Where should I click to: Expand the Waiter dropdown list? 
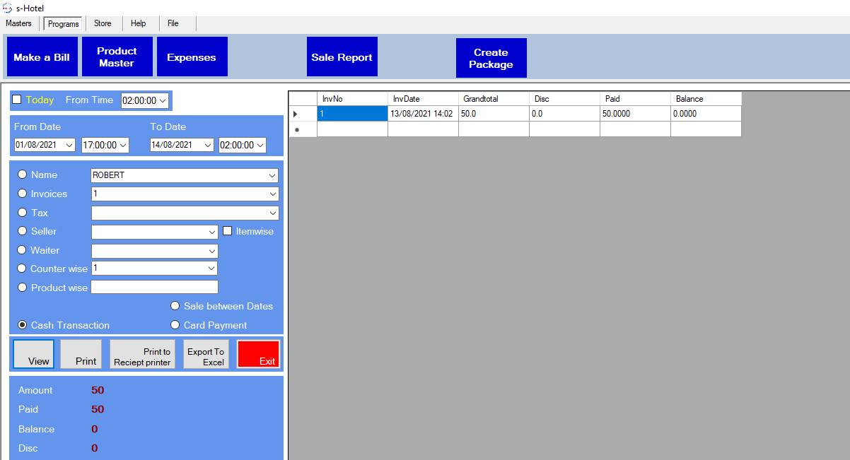coord(211,251)
